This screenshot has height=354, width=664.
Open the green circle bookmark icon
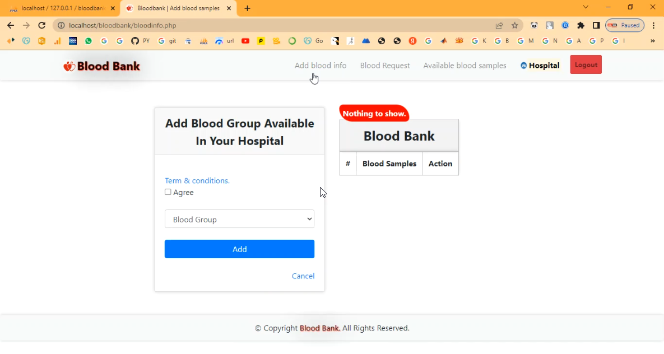tap(292, 41)
